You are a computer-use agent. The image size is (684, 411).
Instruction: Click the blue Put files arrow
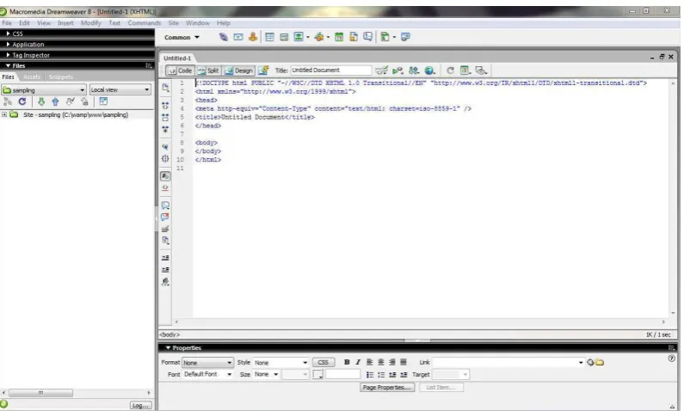pyautogui.click(x=55, y=101)
